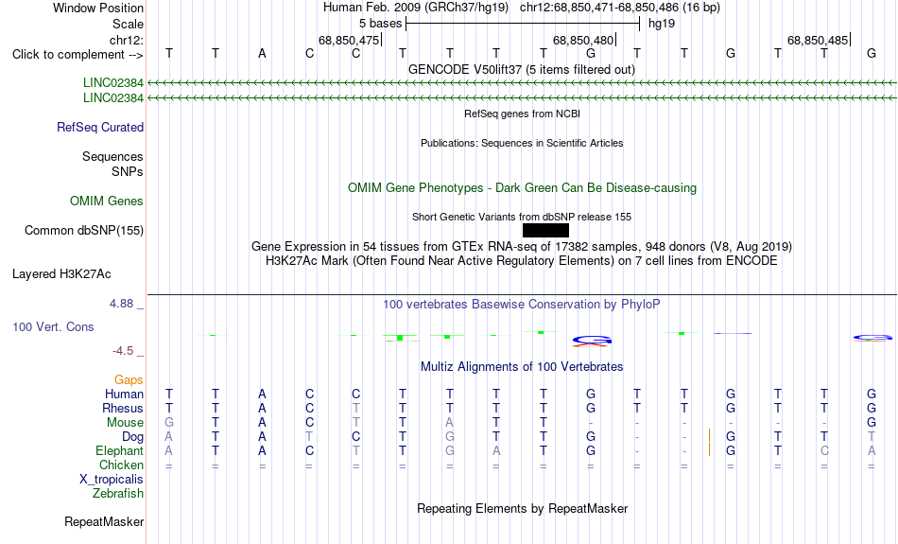Click the -4.5 PhyloP minimum value
This screenshot has height=544, width=898.
pyautogui.click(x=123, y=351)
